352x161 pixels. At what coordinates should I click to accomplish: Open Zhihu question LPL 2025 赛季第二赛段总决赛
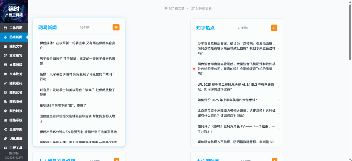click(x=236, y=87)
